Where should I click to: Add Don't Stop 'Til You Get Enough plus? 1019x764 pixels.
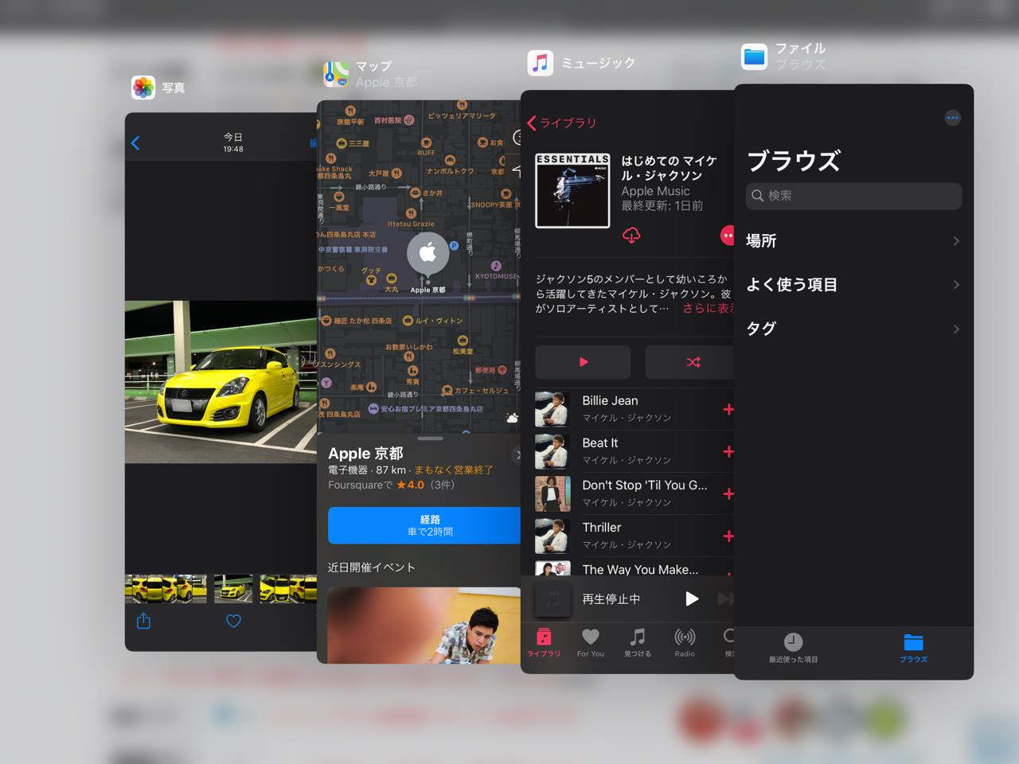(x=728, y=493)
